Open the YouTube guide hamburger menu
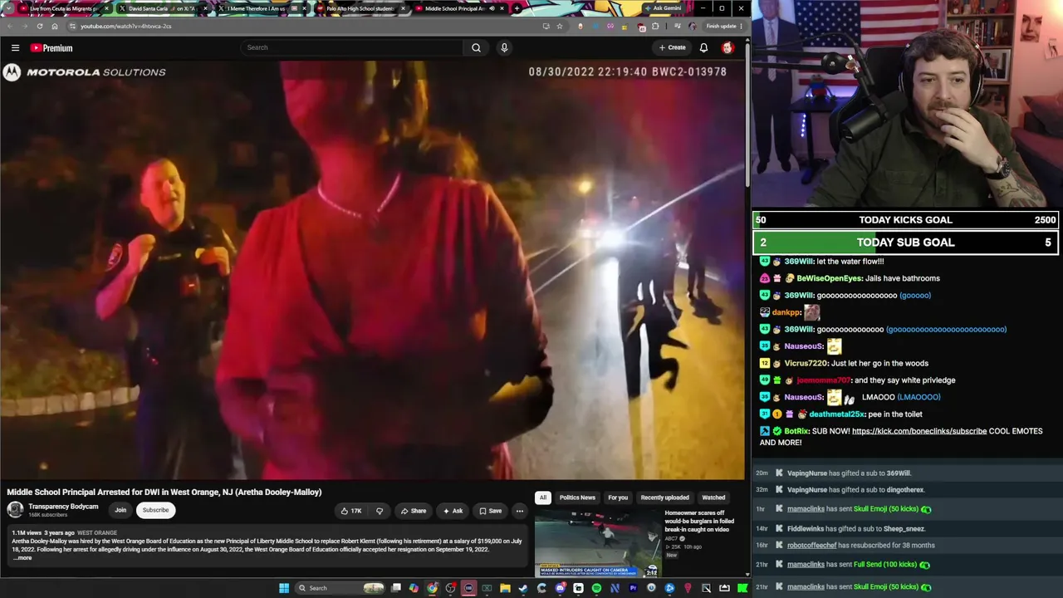Image resolution: width=1063 pixels, height=598 pixels. click(15, 48)
